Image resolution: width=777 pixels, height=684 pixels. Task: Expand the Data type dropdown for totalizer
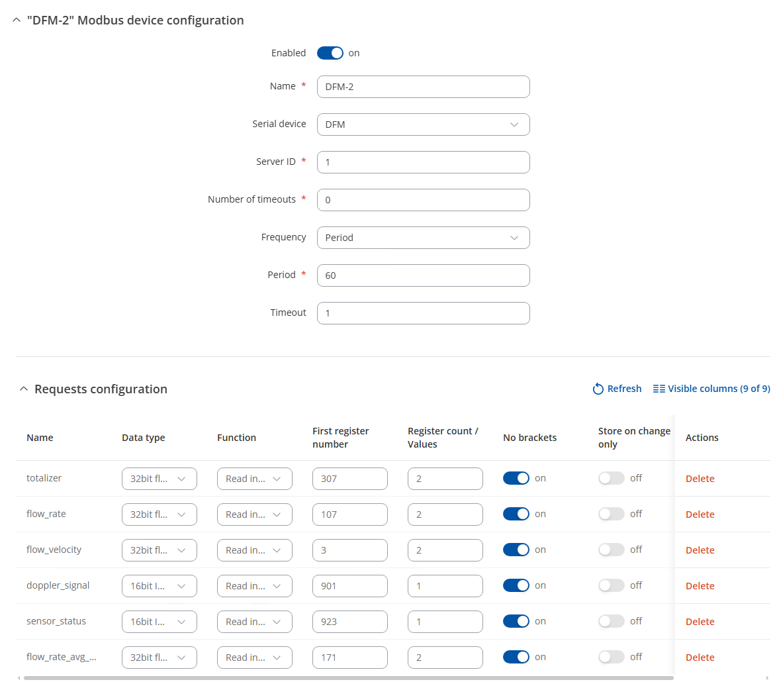point(159,479)
